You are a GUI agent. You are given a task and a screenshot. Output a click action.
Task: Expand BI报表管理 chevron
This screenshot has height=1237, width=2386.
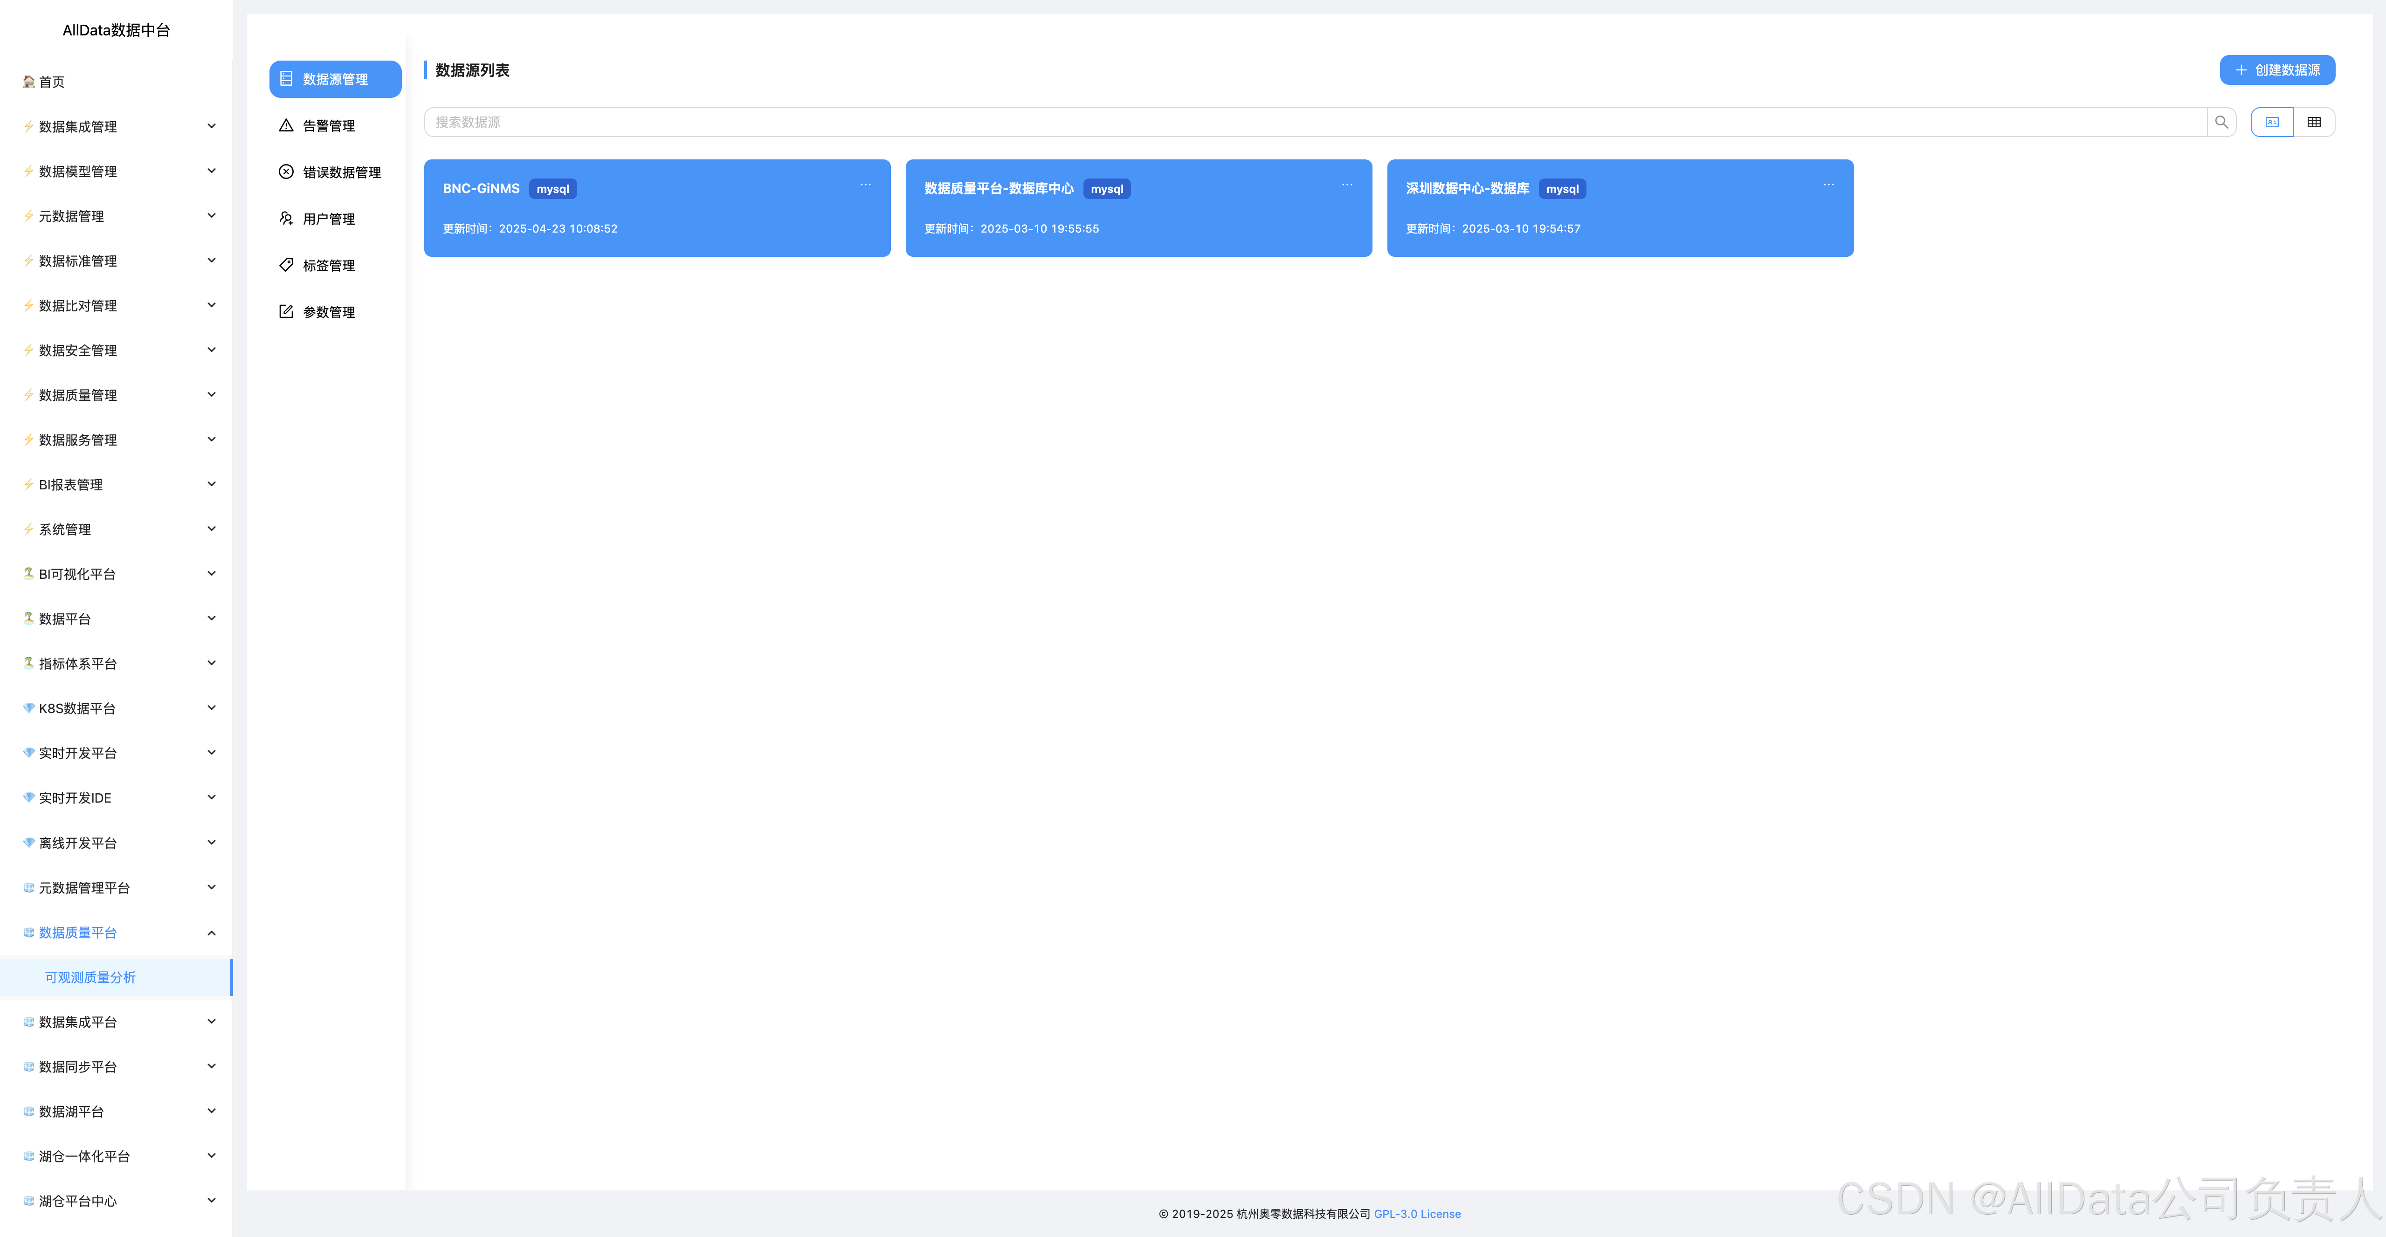coord(211,484)
